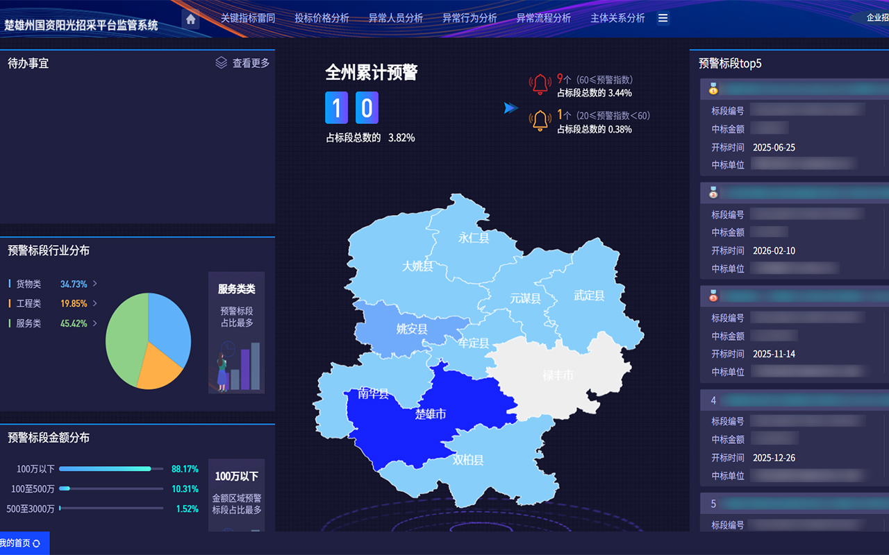Click the refresh icon beside 我的首页
Image resolution: width=889 pixels, height=555 pixels.
pyautogui.click(x=37, y=544)
